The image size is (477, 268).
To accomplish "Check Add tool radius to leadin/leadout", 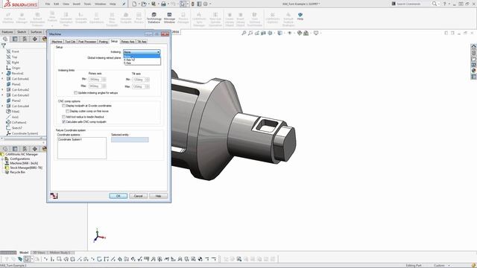I will [x=63, y=117].
